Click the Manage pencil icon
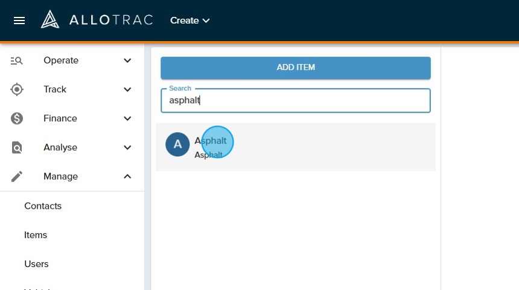519x290 pixels. pos(17,176)
